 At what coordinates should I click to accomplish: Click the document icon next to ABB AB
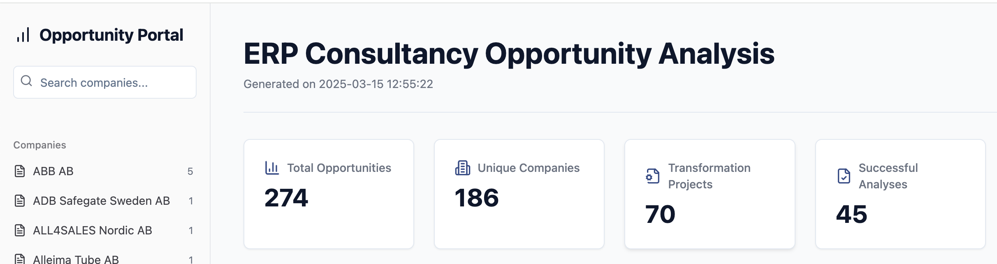click(19, 171)
